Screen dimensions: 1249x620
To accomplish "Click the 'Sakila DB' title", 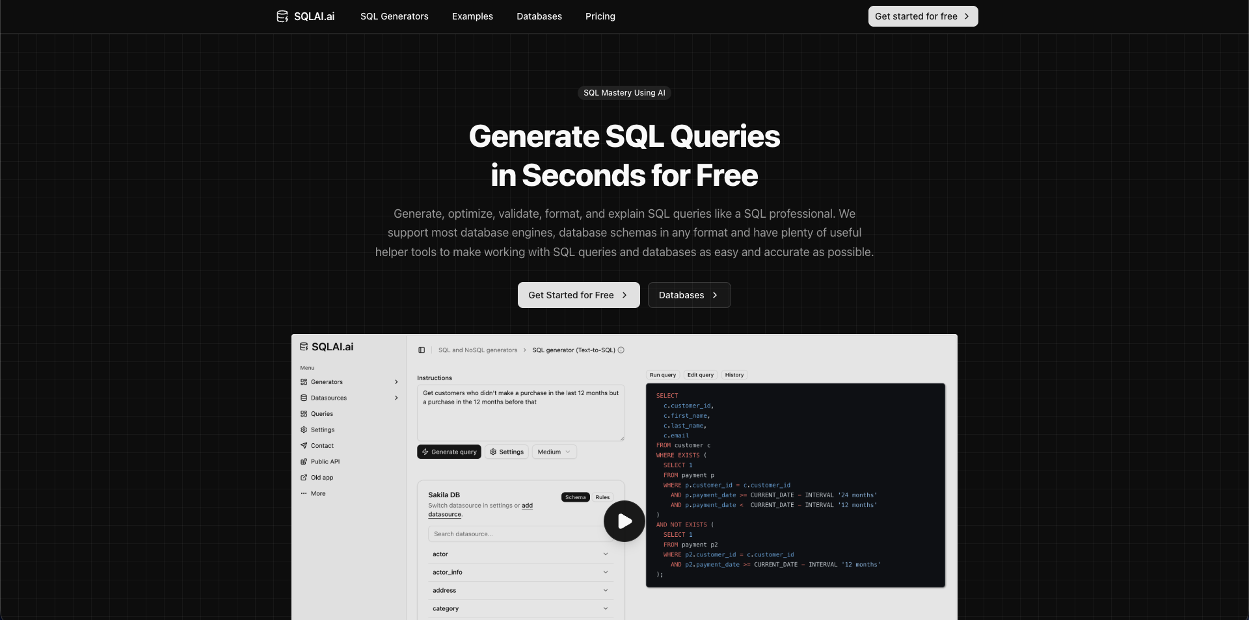I will click(x=444, y=495).
